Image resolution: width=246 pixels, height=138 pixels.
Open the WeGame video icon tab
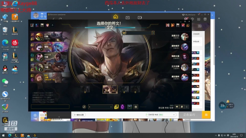coord(140,17)
